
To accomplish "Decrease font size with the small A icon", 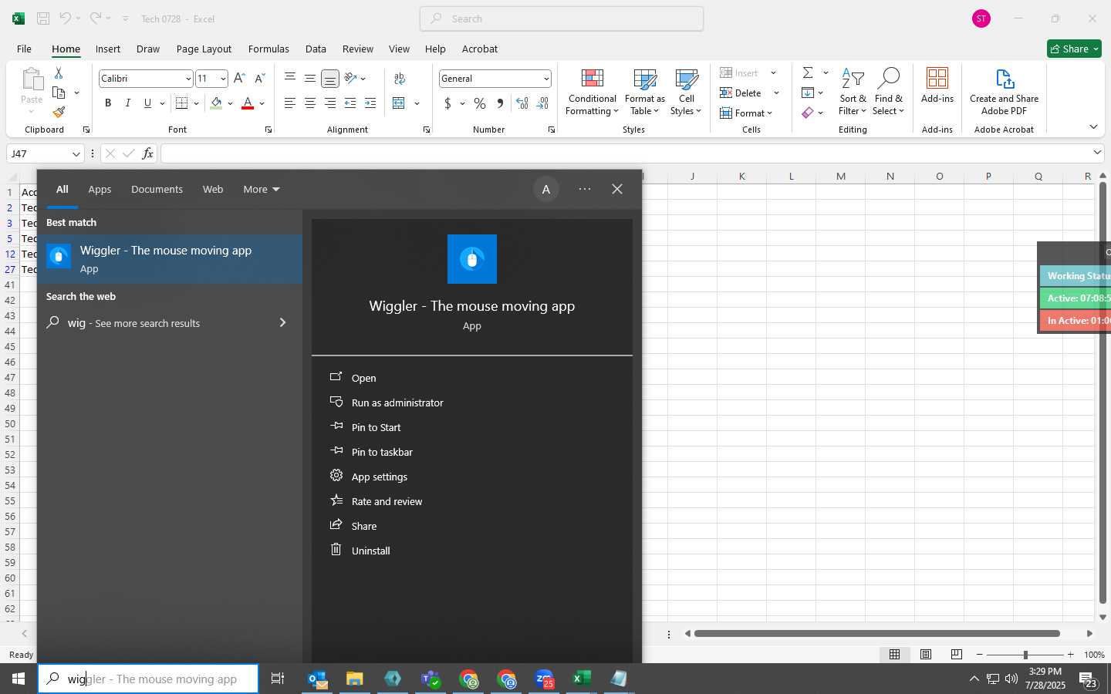I will coord(259,79).
